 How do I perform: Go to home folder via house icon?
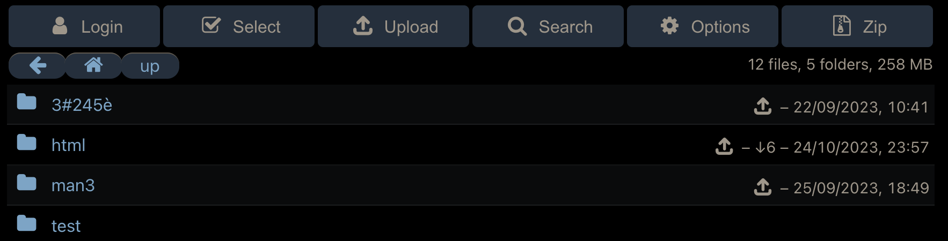[93, 66]
